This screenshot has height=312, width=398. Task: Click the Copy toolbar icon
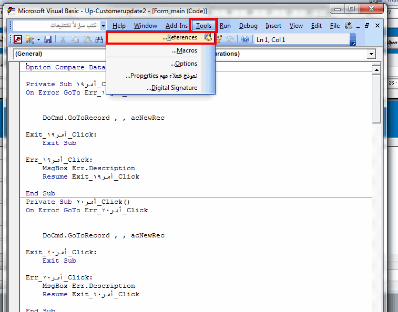[75, 39]
